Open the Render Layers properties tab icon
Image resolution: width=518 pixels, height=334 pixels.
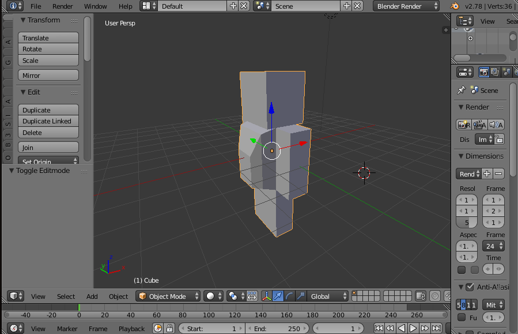[494, 72]
